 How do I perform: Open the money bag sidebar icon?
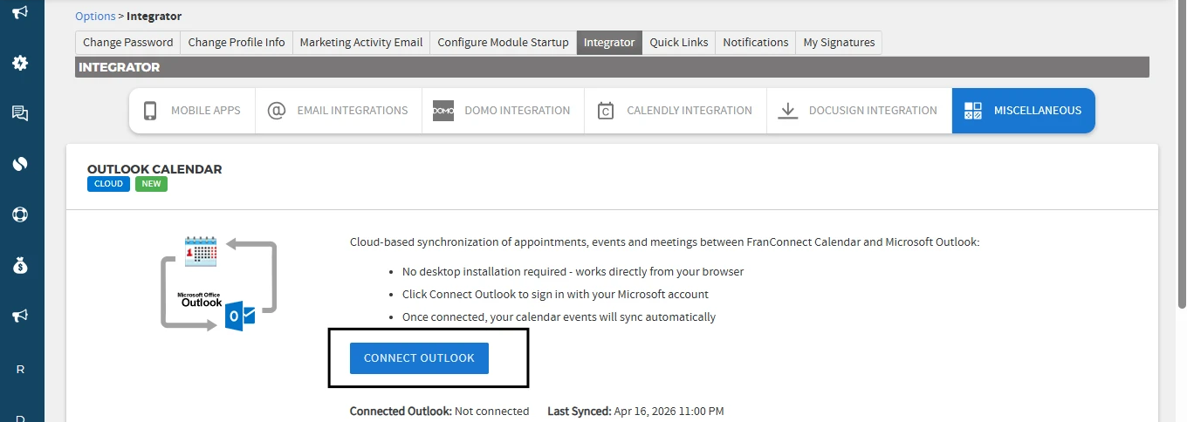20,265
